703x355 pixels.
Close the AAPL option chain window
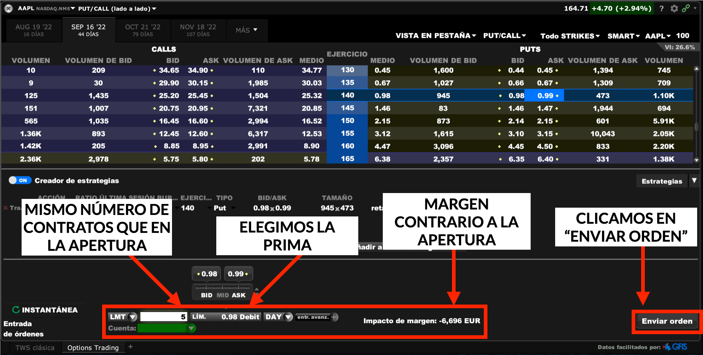8,8
